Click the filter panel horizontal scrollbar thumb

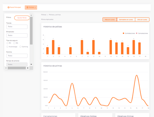pyautogui.click(x=17, y=68)
